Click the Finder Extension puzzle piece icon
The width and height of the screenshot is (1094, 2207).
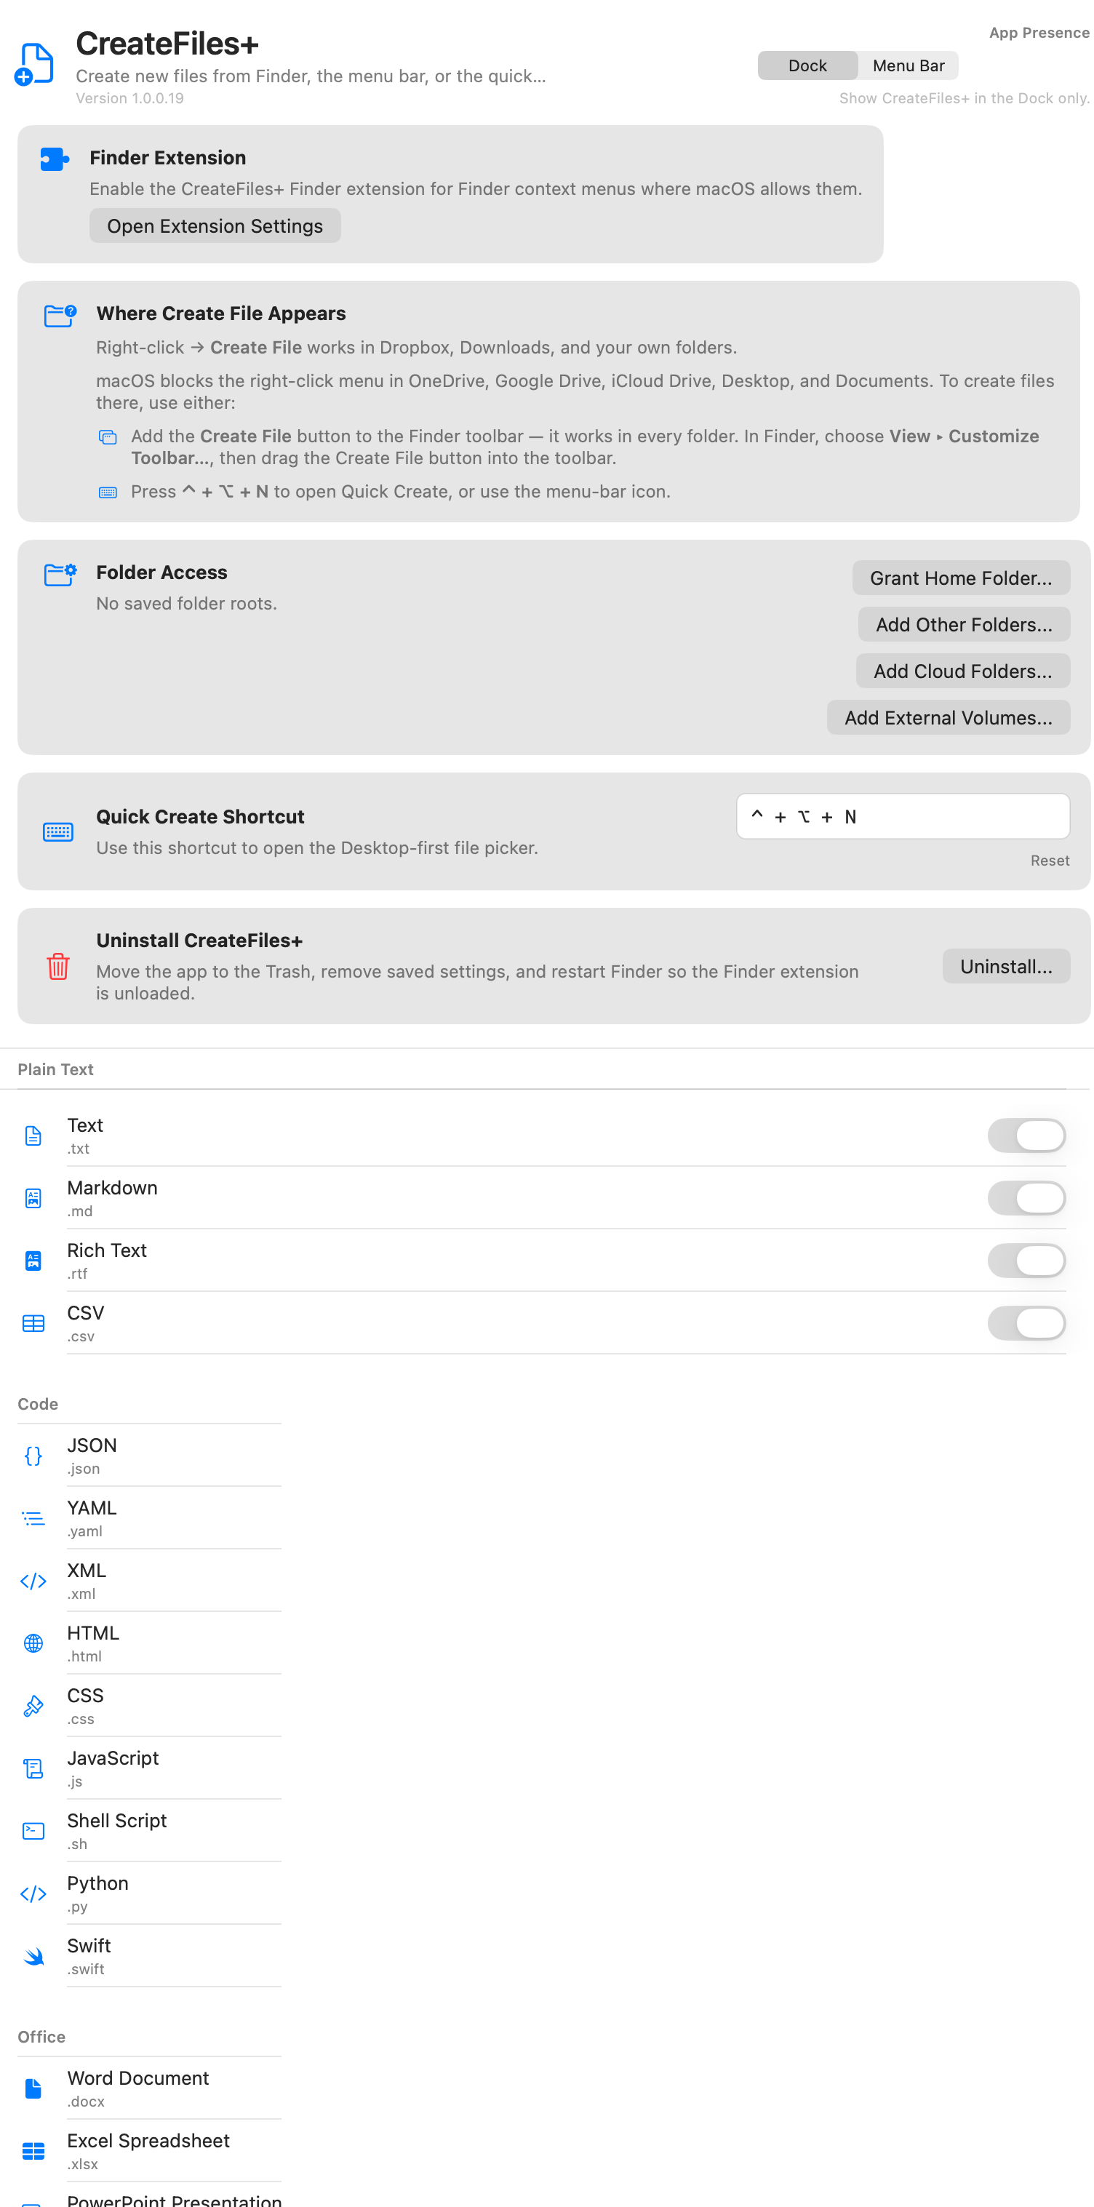tap(55, 159)
